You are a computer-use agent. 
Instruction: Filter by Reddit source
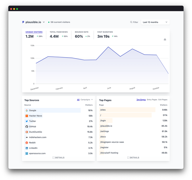pos(32,143)
